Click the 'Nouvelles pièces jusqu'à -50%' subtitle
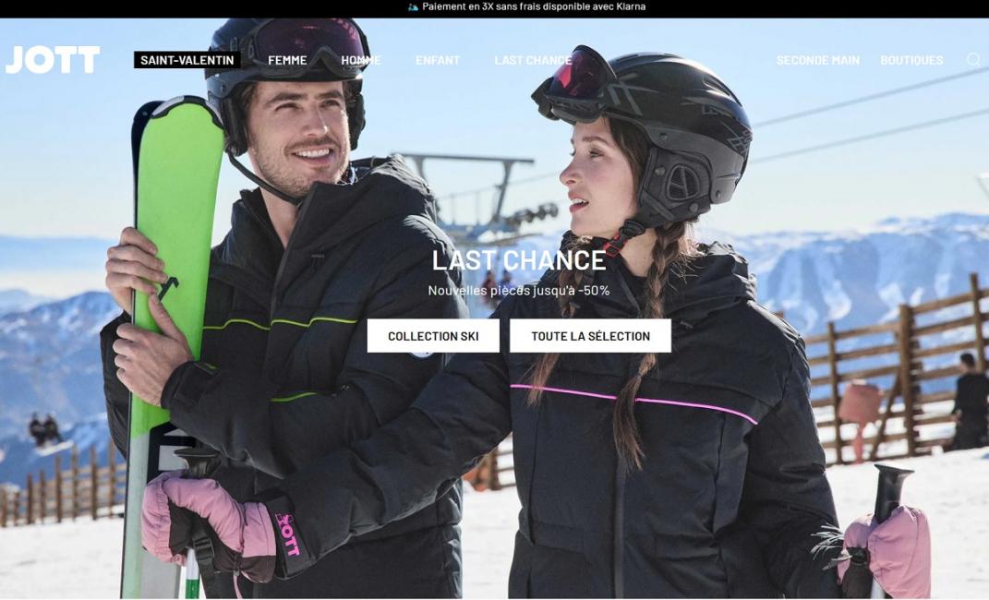989x600 pixels. click(x=518, y=291)
